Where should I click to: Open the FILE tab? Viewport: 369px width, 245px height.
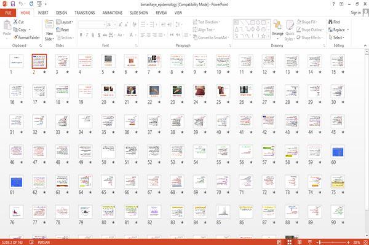[8, 13]
